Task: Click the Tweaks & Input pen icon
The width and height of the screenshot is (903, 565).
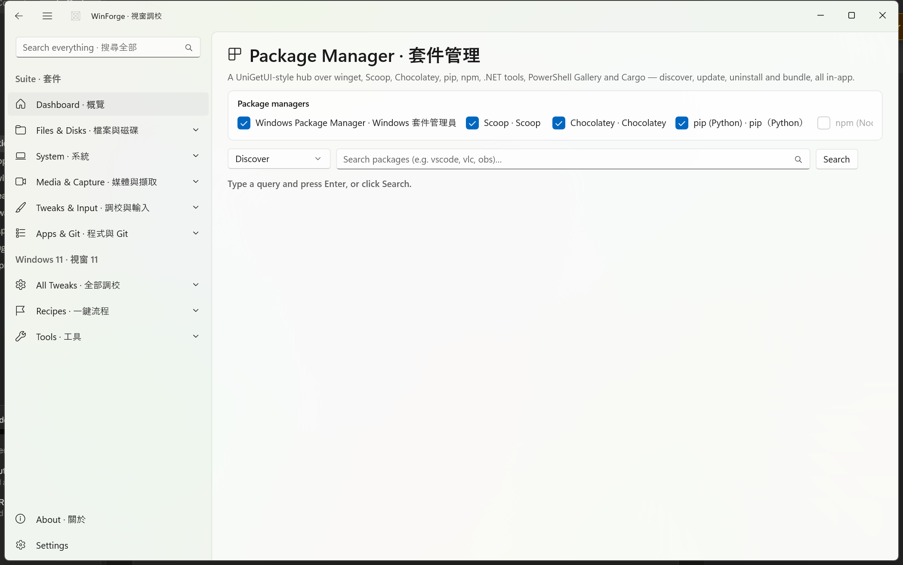Action: (x=21, y=208)
